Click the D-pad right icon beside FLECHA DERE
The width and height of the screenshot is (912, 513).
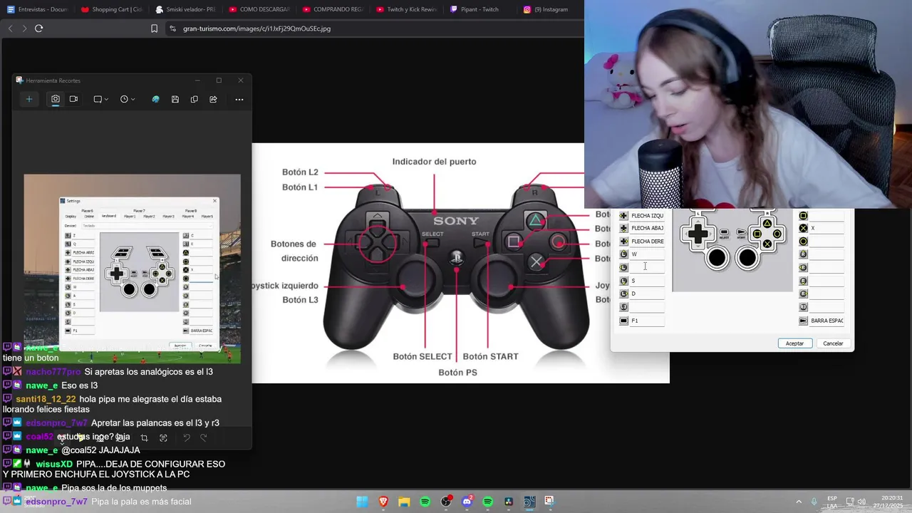(x=624, y=242)
